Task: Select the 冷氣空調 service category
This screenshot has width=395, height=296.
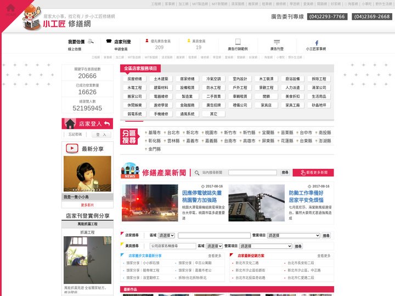Action: point(213,79)
